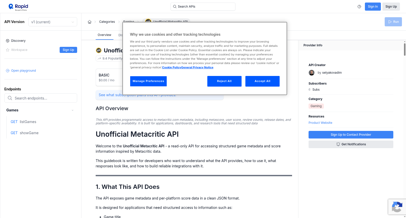Image resolution: width=406 pixels, height=218 pixels.
Task: Click the Sign In button
Action: point(373,7)
